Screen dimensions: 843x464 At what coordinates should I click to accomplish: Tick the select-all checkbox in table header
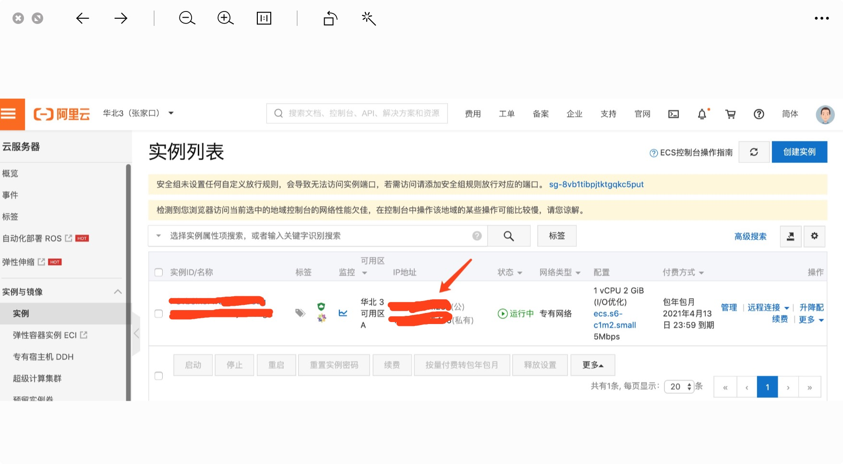pos(159,272)
